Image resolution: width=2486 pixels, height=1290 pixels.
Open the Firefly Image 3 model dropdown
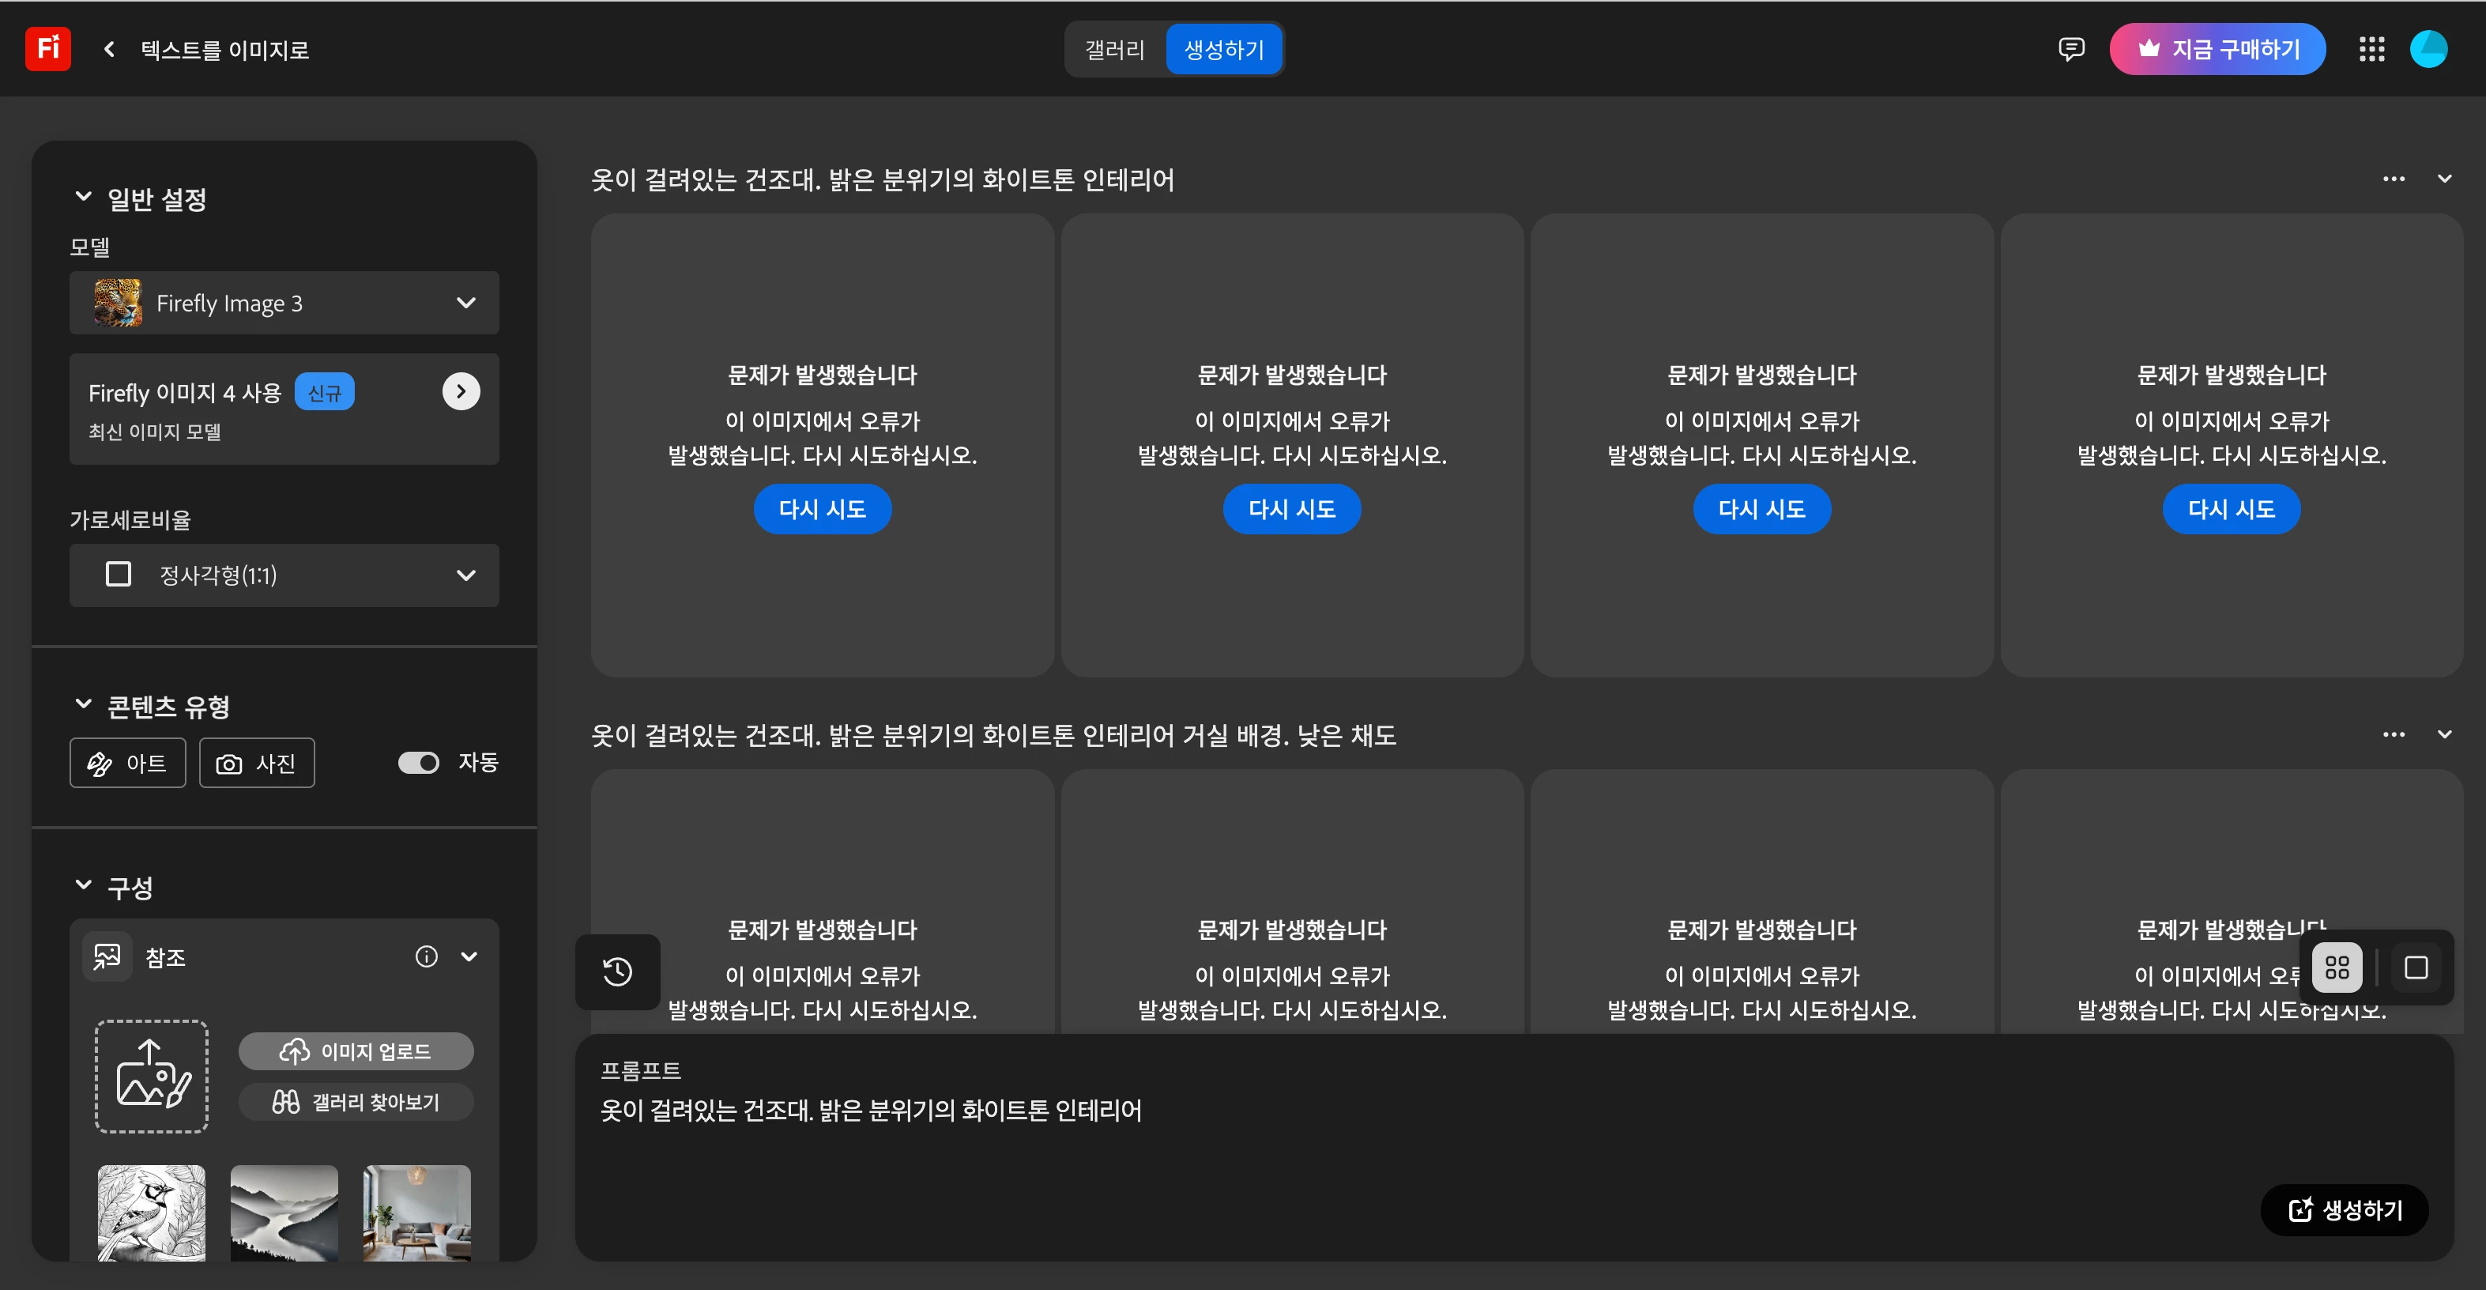click(x=284, y=304)
